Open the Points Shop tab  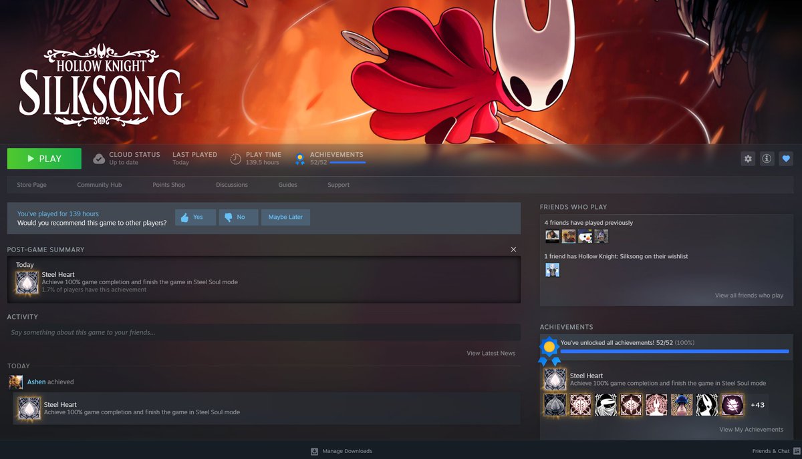coord(168,185)
